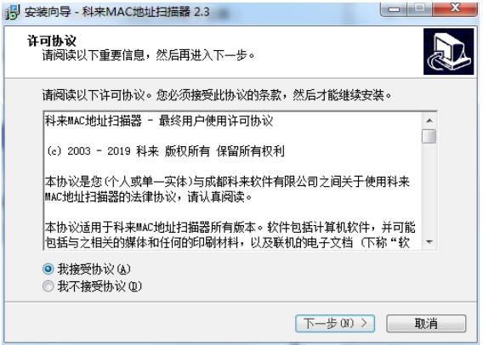The image size is (483, 345).
Task: Minimize the 安装向导 window
Action: pyautogui.click(x=394, y=9)
